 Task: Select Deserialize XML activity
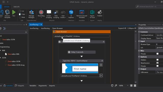[x=13, y=54]
